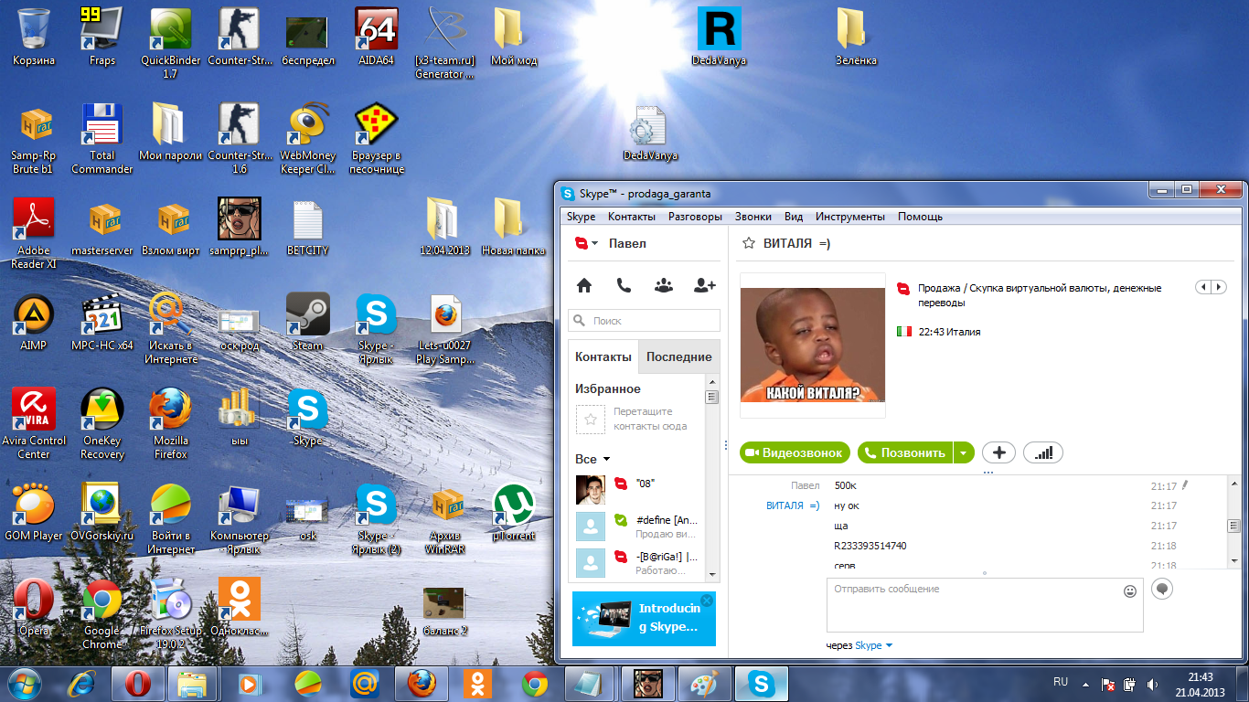Click the send message bubble button
The width and height of the screenshot is (1249, 702).
click(x=1161, y=589)
